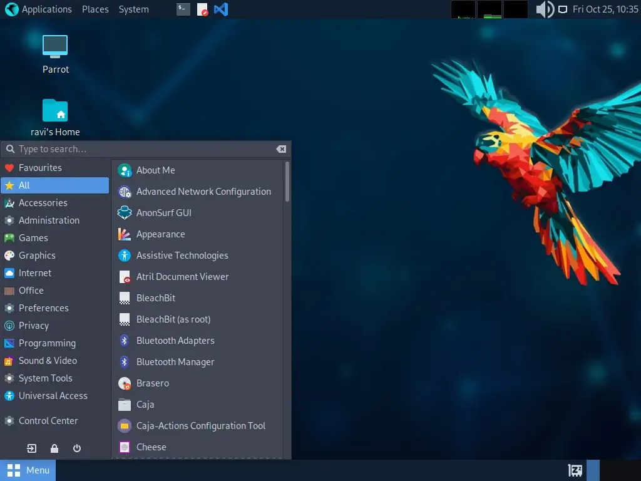Open the Parrot computer desktop icon
This screenshot has width=641, height=481.
(55, 46)
